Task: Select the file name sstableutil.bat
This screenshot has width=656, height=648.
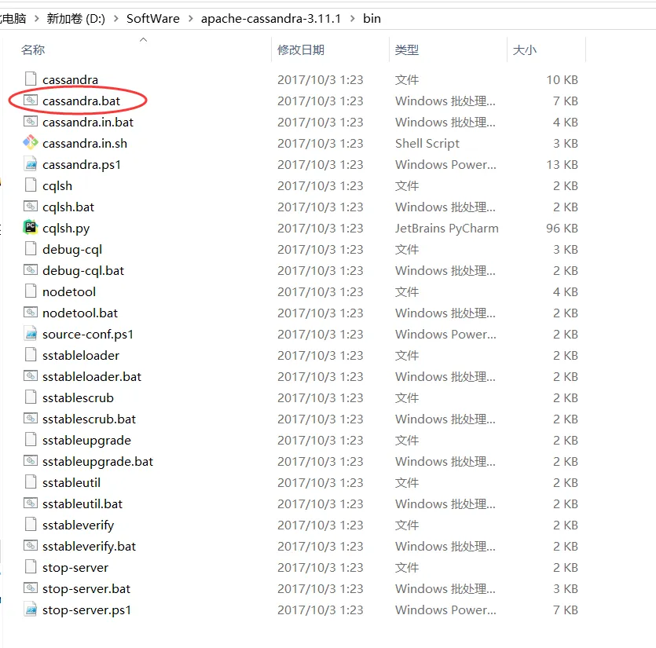Action: 82,503
